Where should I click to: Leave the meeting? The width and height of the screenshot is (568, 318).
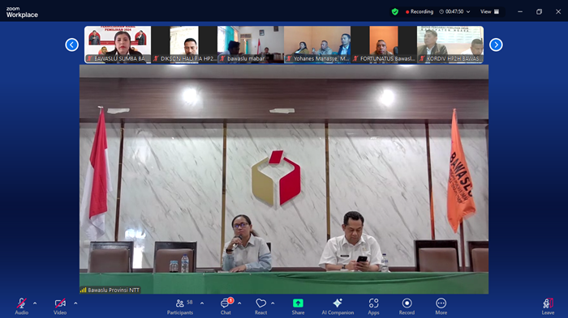[548, 306]
